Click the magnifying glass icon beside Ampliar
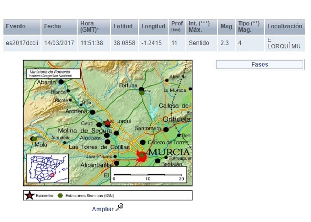 pos(119,207)
